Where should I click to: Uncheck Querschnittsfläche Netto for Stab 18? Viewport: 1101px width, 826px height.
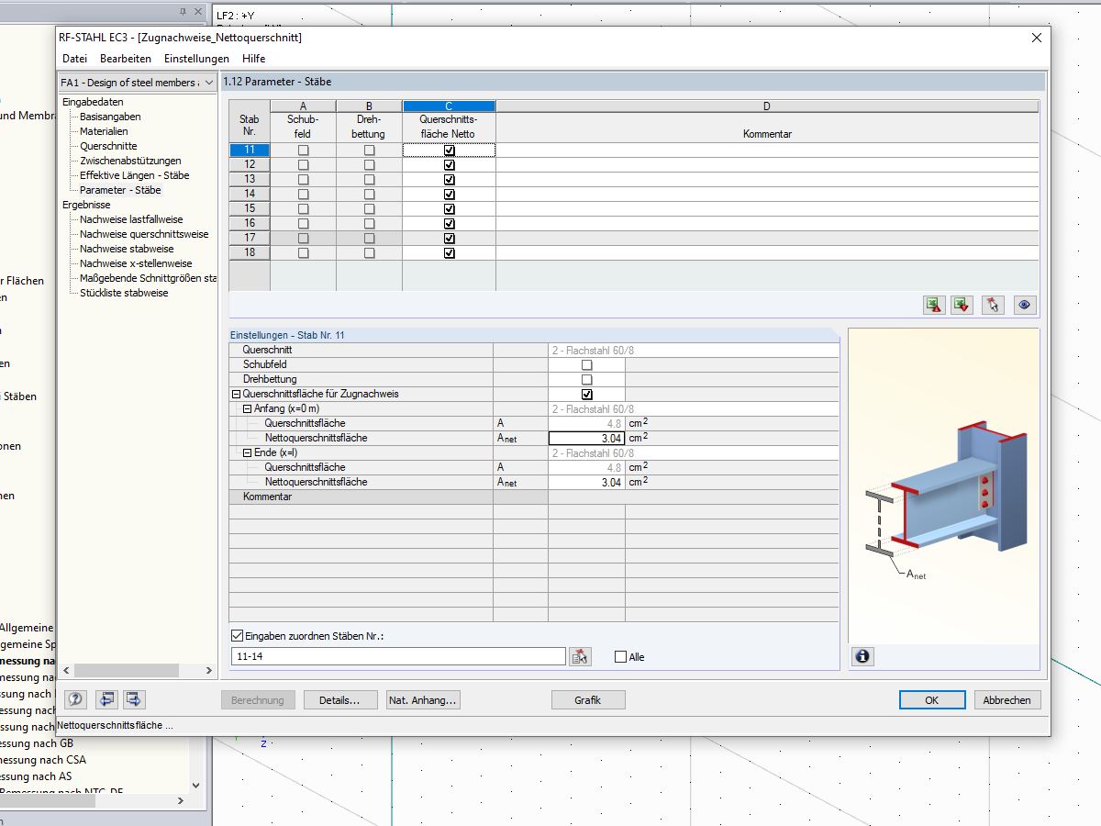[x=450, y=252]
